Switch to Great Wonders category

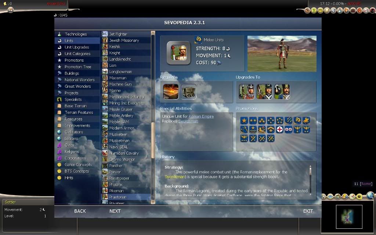77,86
